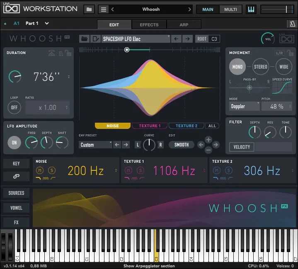
Task: Toggle Loop OFF button in Duration panel
Action: [14, 108]
